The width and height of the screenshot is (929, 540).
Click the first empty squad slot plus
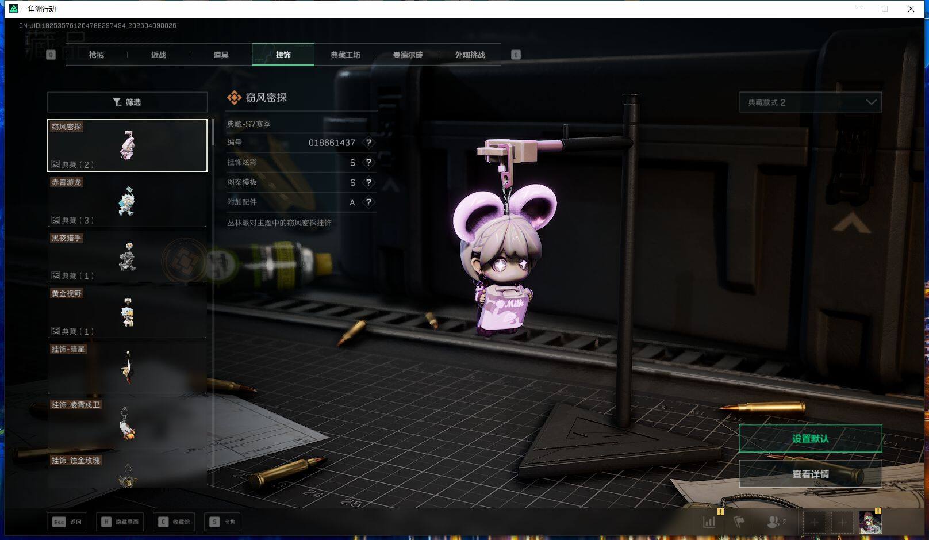click(814, 522)
